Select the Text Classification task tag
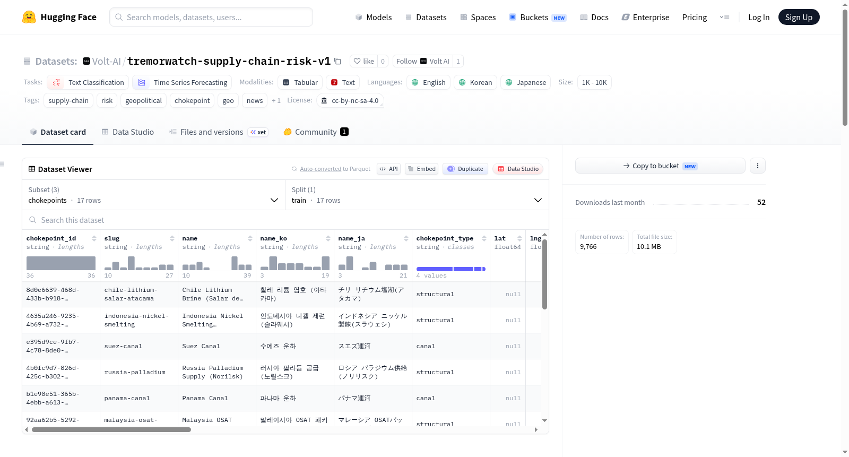The height and width of the screenshot is (457, 849). [x=88, y=82]
